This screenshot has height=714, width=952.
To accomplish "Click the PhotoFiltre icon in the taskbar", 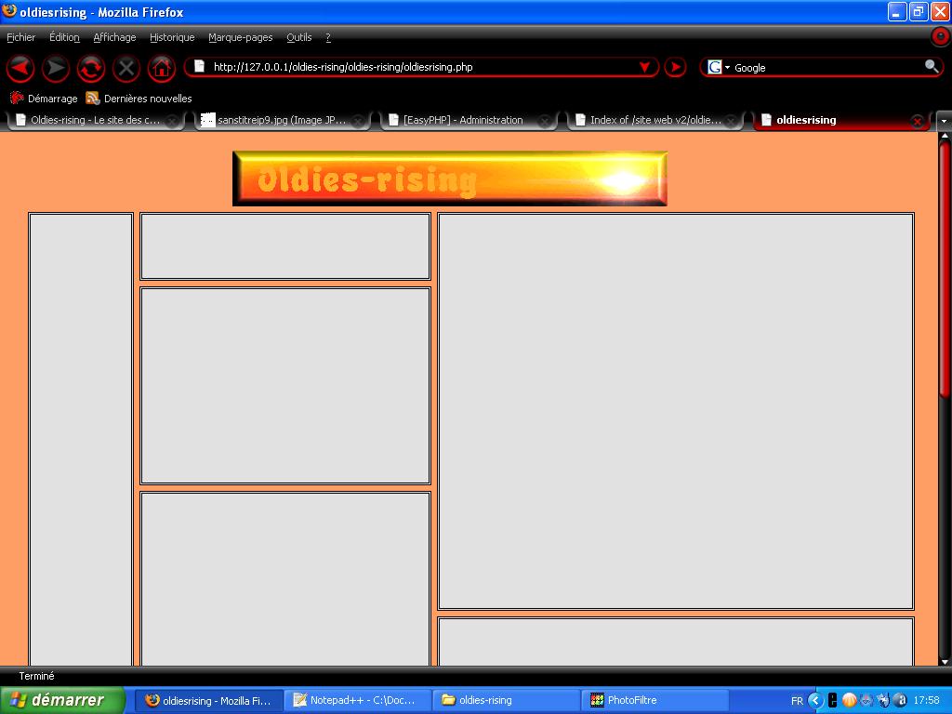I will click(x=598, y=700).
